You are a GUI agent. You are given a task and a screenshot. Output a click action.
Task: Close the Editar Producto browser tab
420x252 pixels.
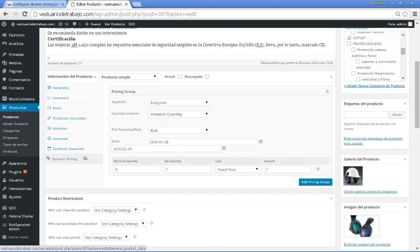point(126,4)
